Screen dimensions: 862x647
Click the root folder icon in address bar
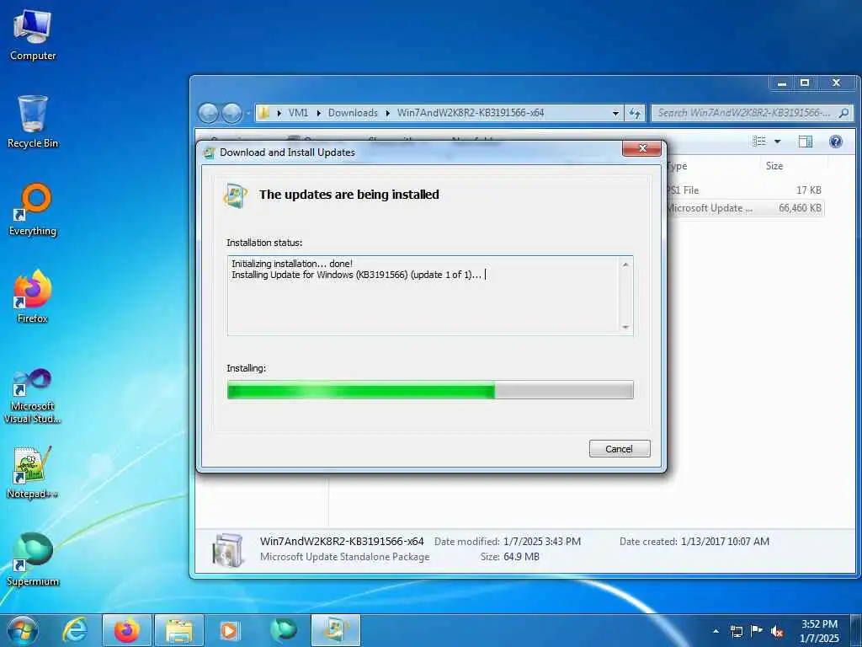263,113
